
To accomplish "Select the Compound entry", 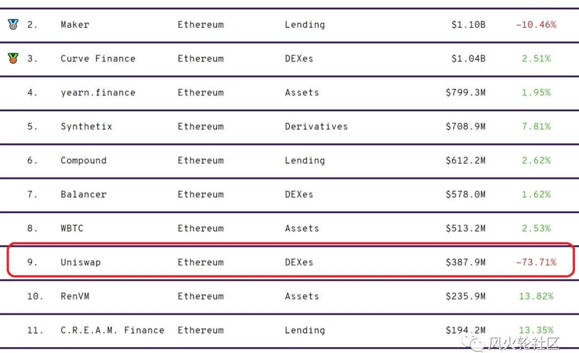I will 84,161.
